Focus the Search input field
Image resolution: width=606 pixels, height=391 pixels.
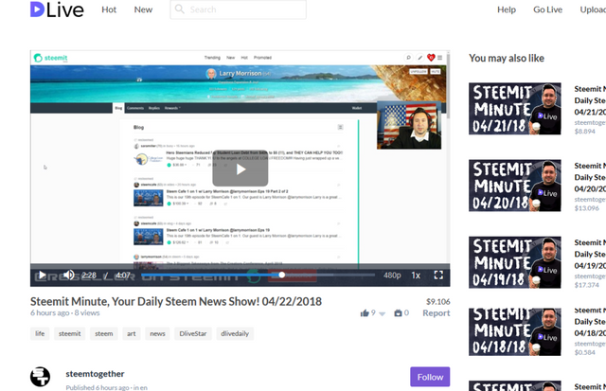pyautogui.click(x=238, y=9)
